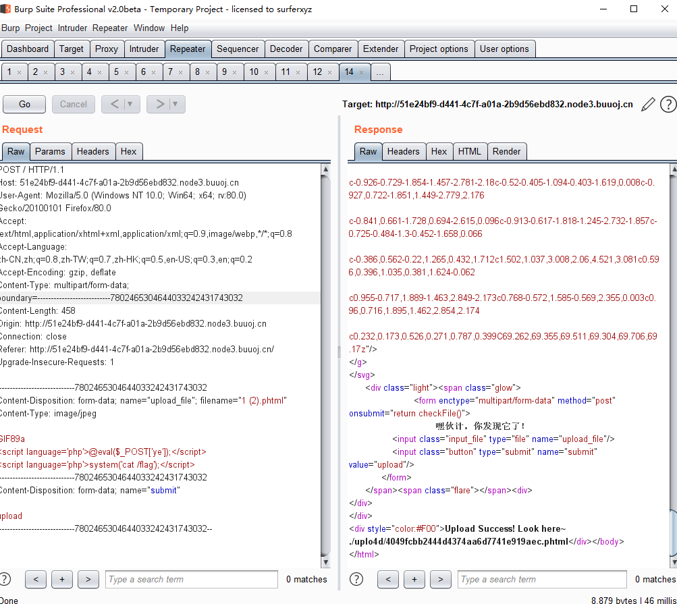
Task: Go back to previous request in history
Action: pyautogui.click(x=114, y=104)
